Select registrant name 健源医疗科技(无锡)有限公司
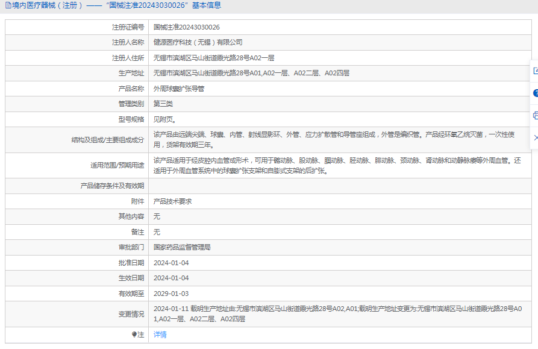Viewport: 538px width, 349px height. pos(198,42)
